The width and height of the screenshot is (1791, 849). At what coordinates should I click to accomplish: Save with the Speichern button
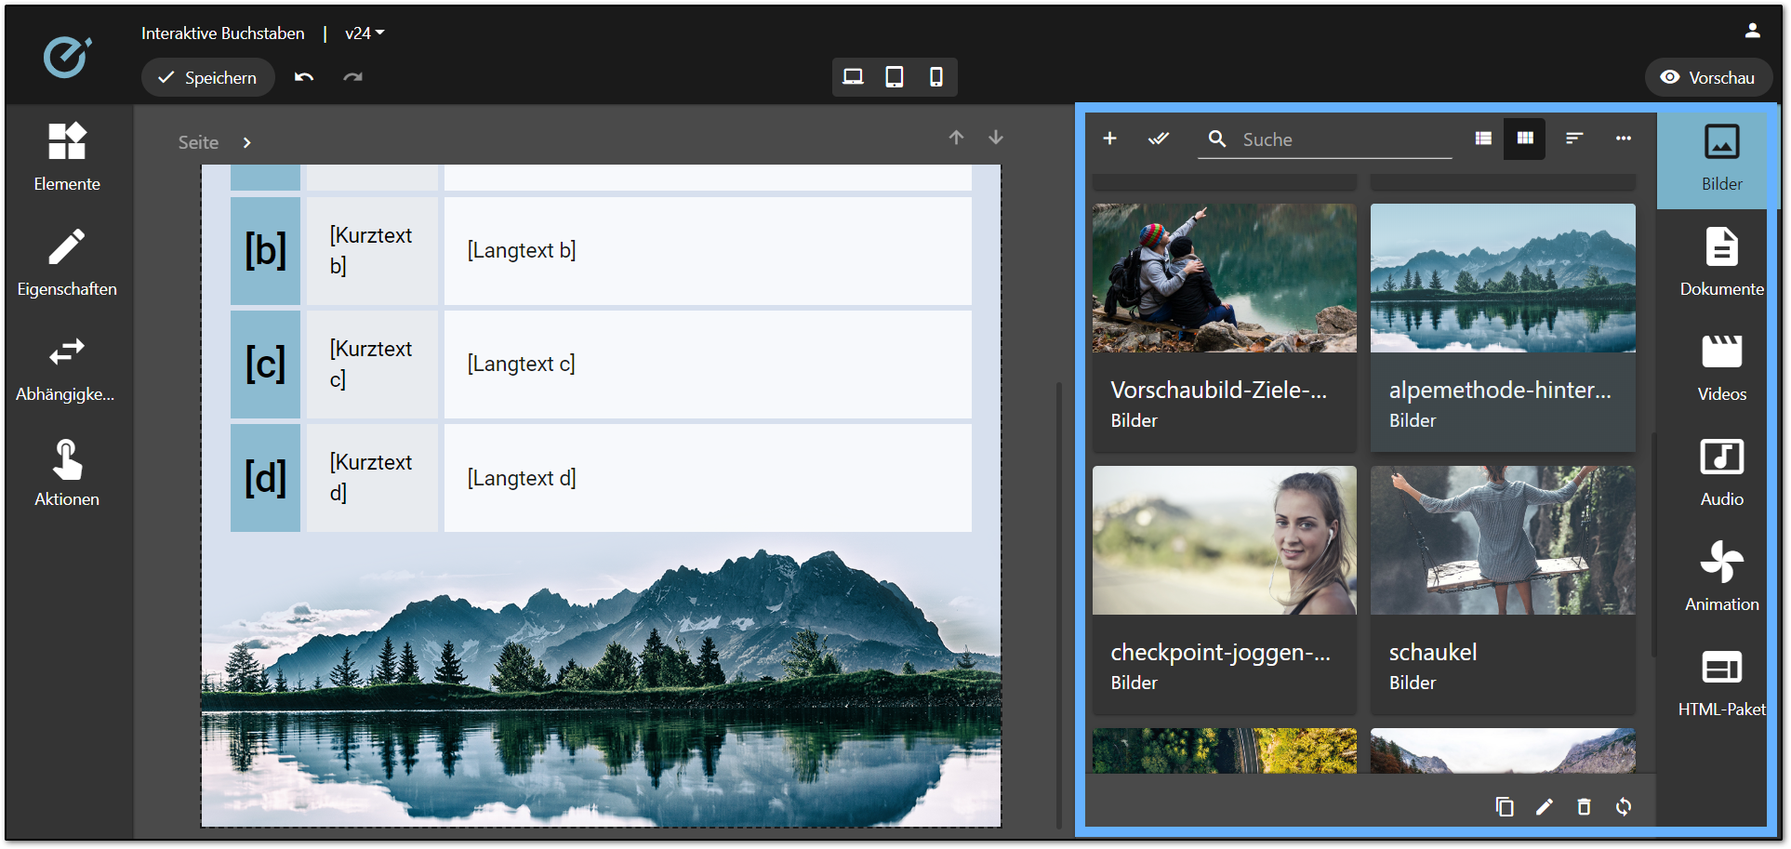coord(207,77)
